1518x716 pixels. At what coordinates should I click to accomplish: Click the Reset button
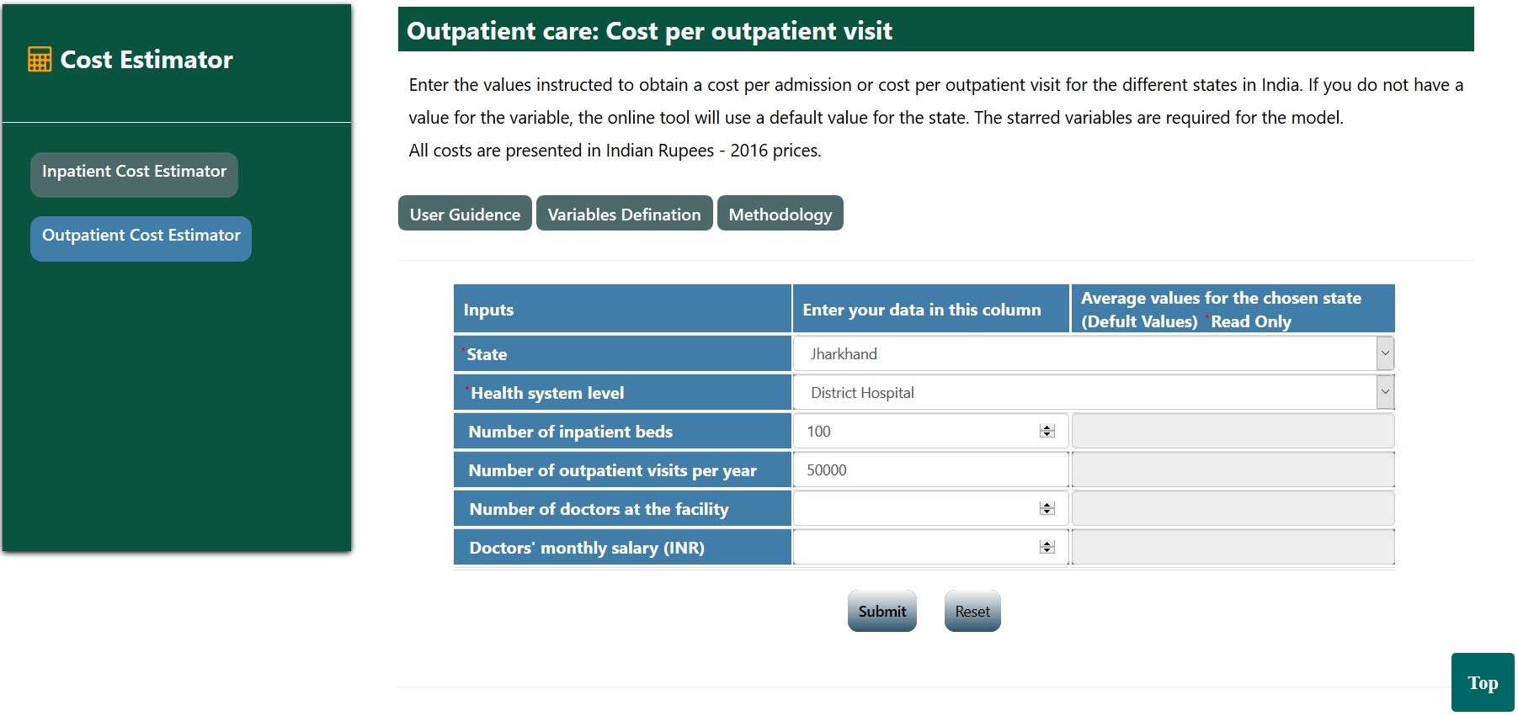pyautogui.click(x=972, y=612)
